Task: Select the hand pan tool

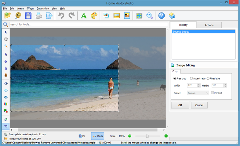Action: tap(6, 39)
